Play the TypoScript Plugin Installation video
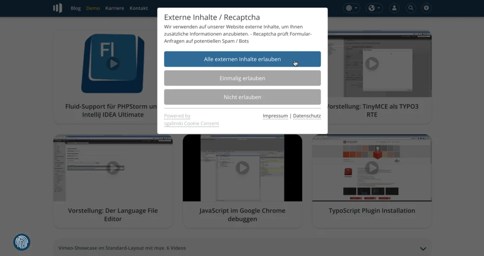The image size is (484, 256). click(x=372, y=168)
